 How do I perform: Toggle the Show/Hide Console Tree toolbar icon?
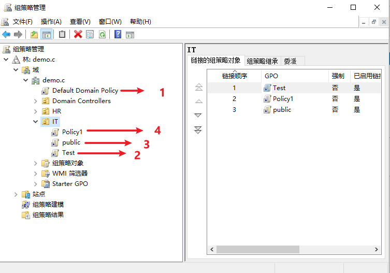tap(46, 34)
